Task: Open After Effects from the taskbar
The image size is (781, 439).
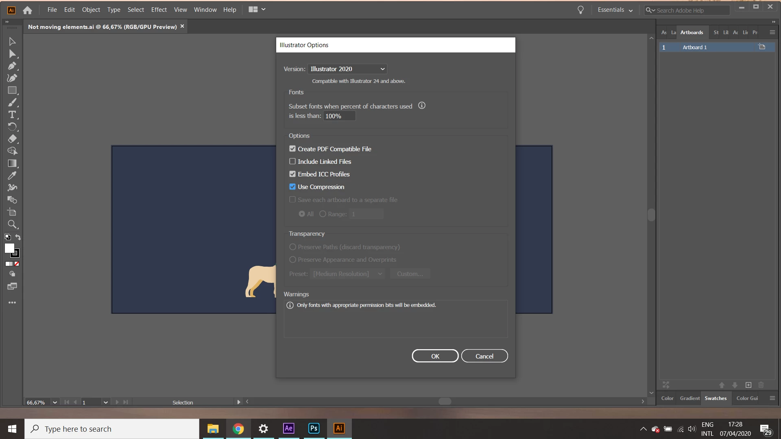Action: [288, 428]
